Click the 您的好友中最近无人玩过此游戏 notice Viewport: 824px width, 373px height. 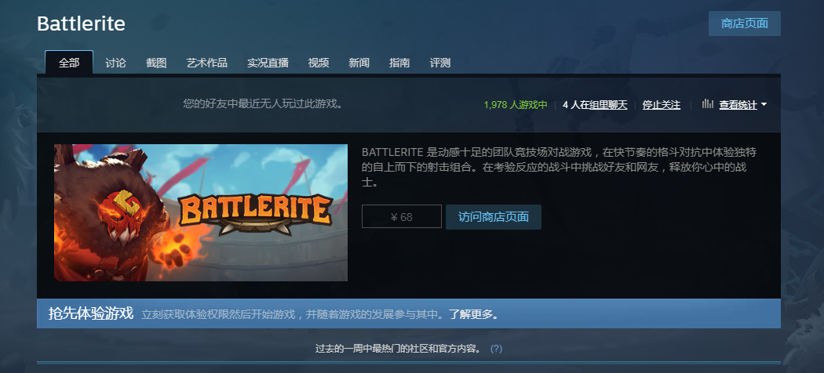pos(263,104)
